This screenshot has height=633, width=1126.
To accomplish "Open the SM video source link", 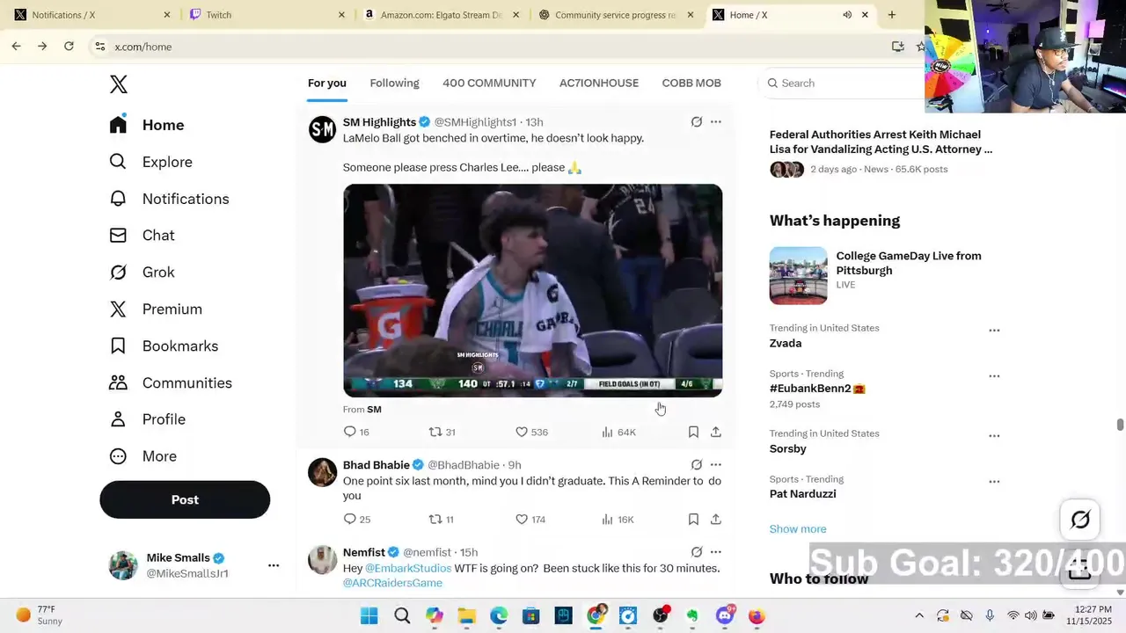I will tap(374, 410).
